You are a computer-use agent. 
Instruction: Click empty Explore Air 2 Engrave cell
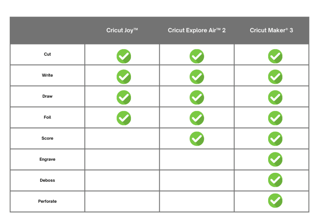click(x=197, y=159)
